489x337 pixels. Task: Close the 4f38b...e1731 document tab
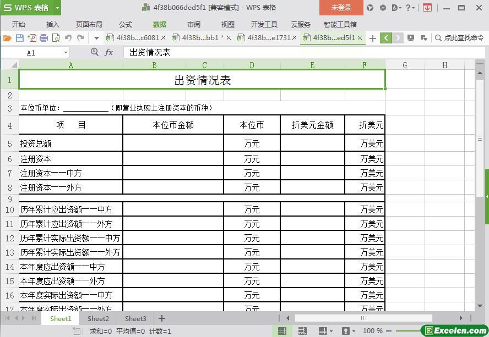click(294, 38)
